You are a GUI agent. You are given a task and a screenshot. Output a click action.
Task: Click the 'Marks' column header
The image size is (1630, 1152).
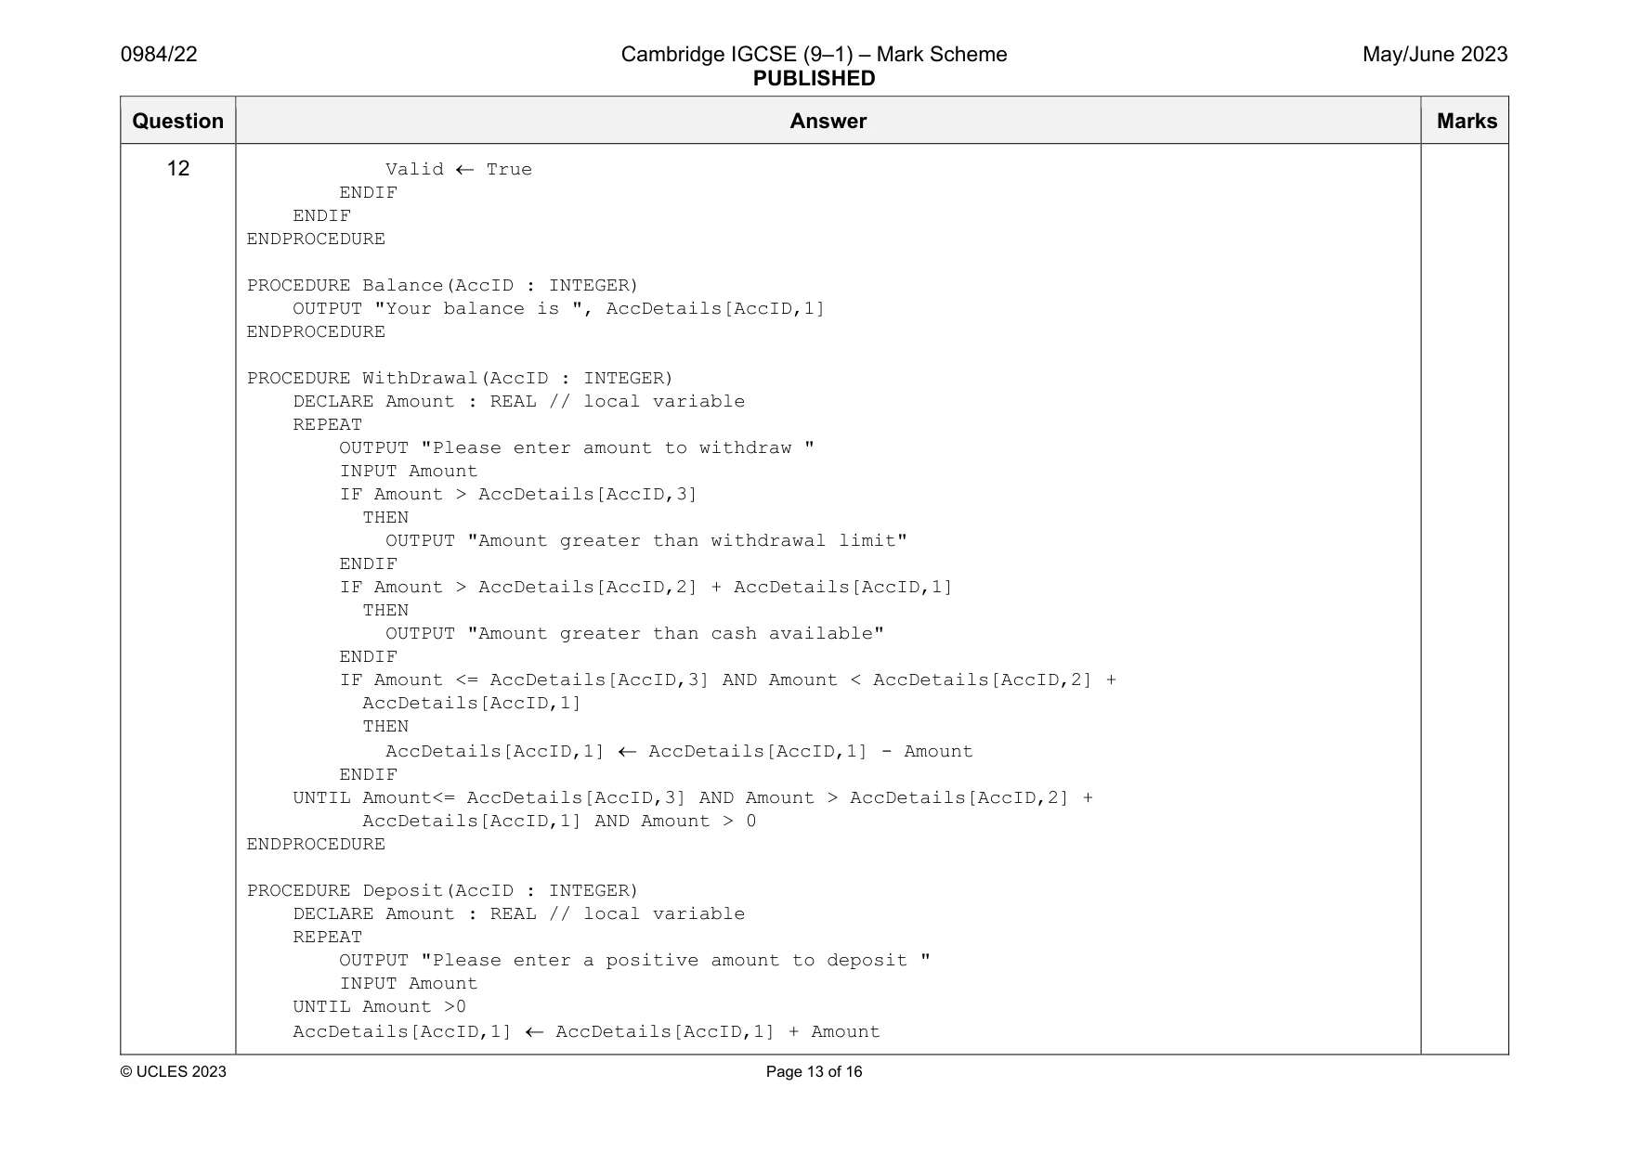pos(1467,121)
